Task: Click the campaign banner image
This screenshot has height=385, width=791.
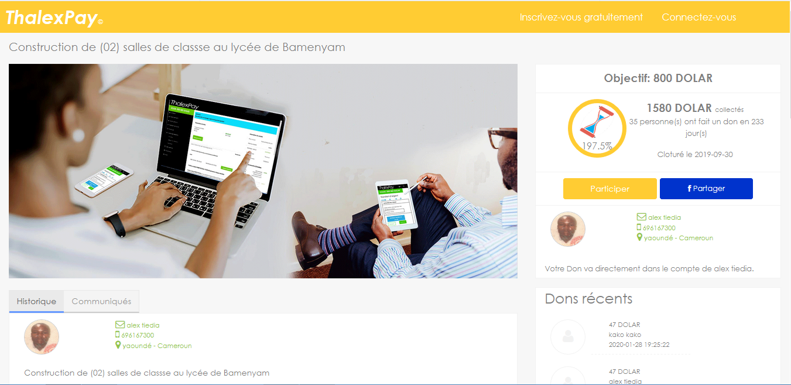Action: 263,171
